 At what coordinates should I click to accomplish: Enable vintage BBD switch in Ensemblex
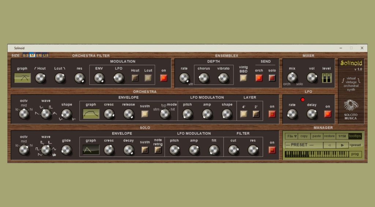pos(243,78)
